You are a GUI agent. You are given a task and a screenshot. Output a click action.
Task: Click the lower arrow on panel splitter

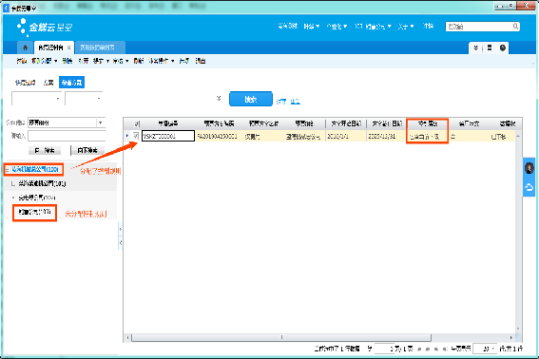click(120, 243)
